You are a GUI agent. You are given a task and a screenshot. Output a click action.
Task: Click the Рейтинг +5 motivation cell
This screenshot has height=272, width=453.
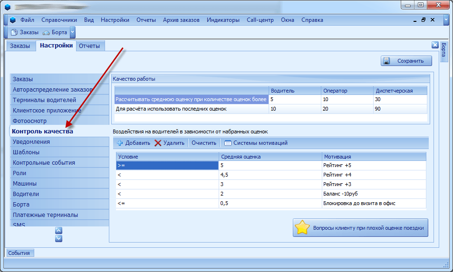pyautogui.click(x=374, y=165)
